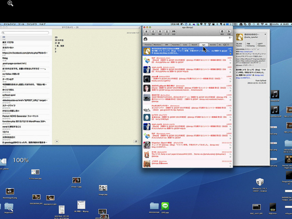Select the Pocket NEWS Generator フォーマット note
The image size is (292, 219).
point(26,117)
